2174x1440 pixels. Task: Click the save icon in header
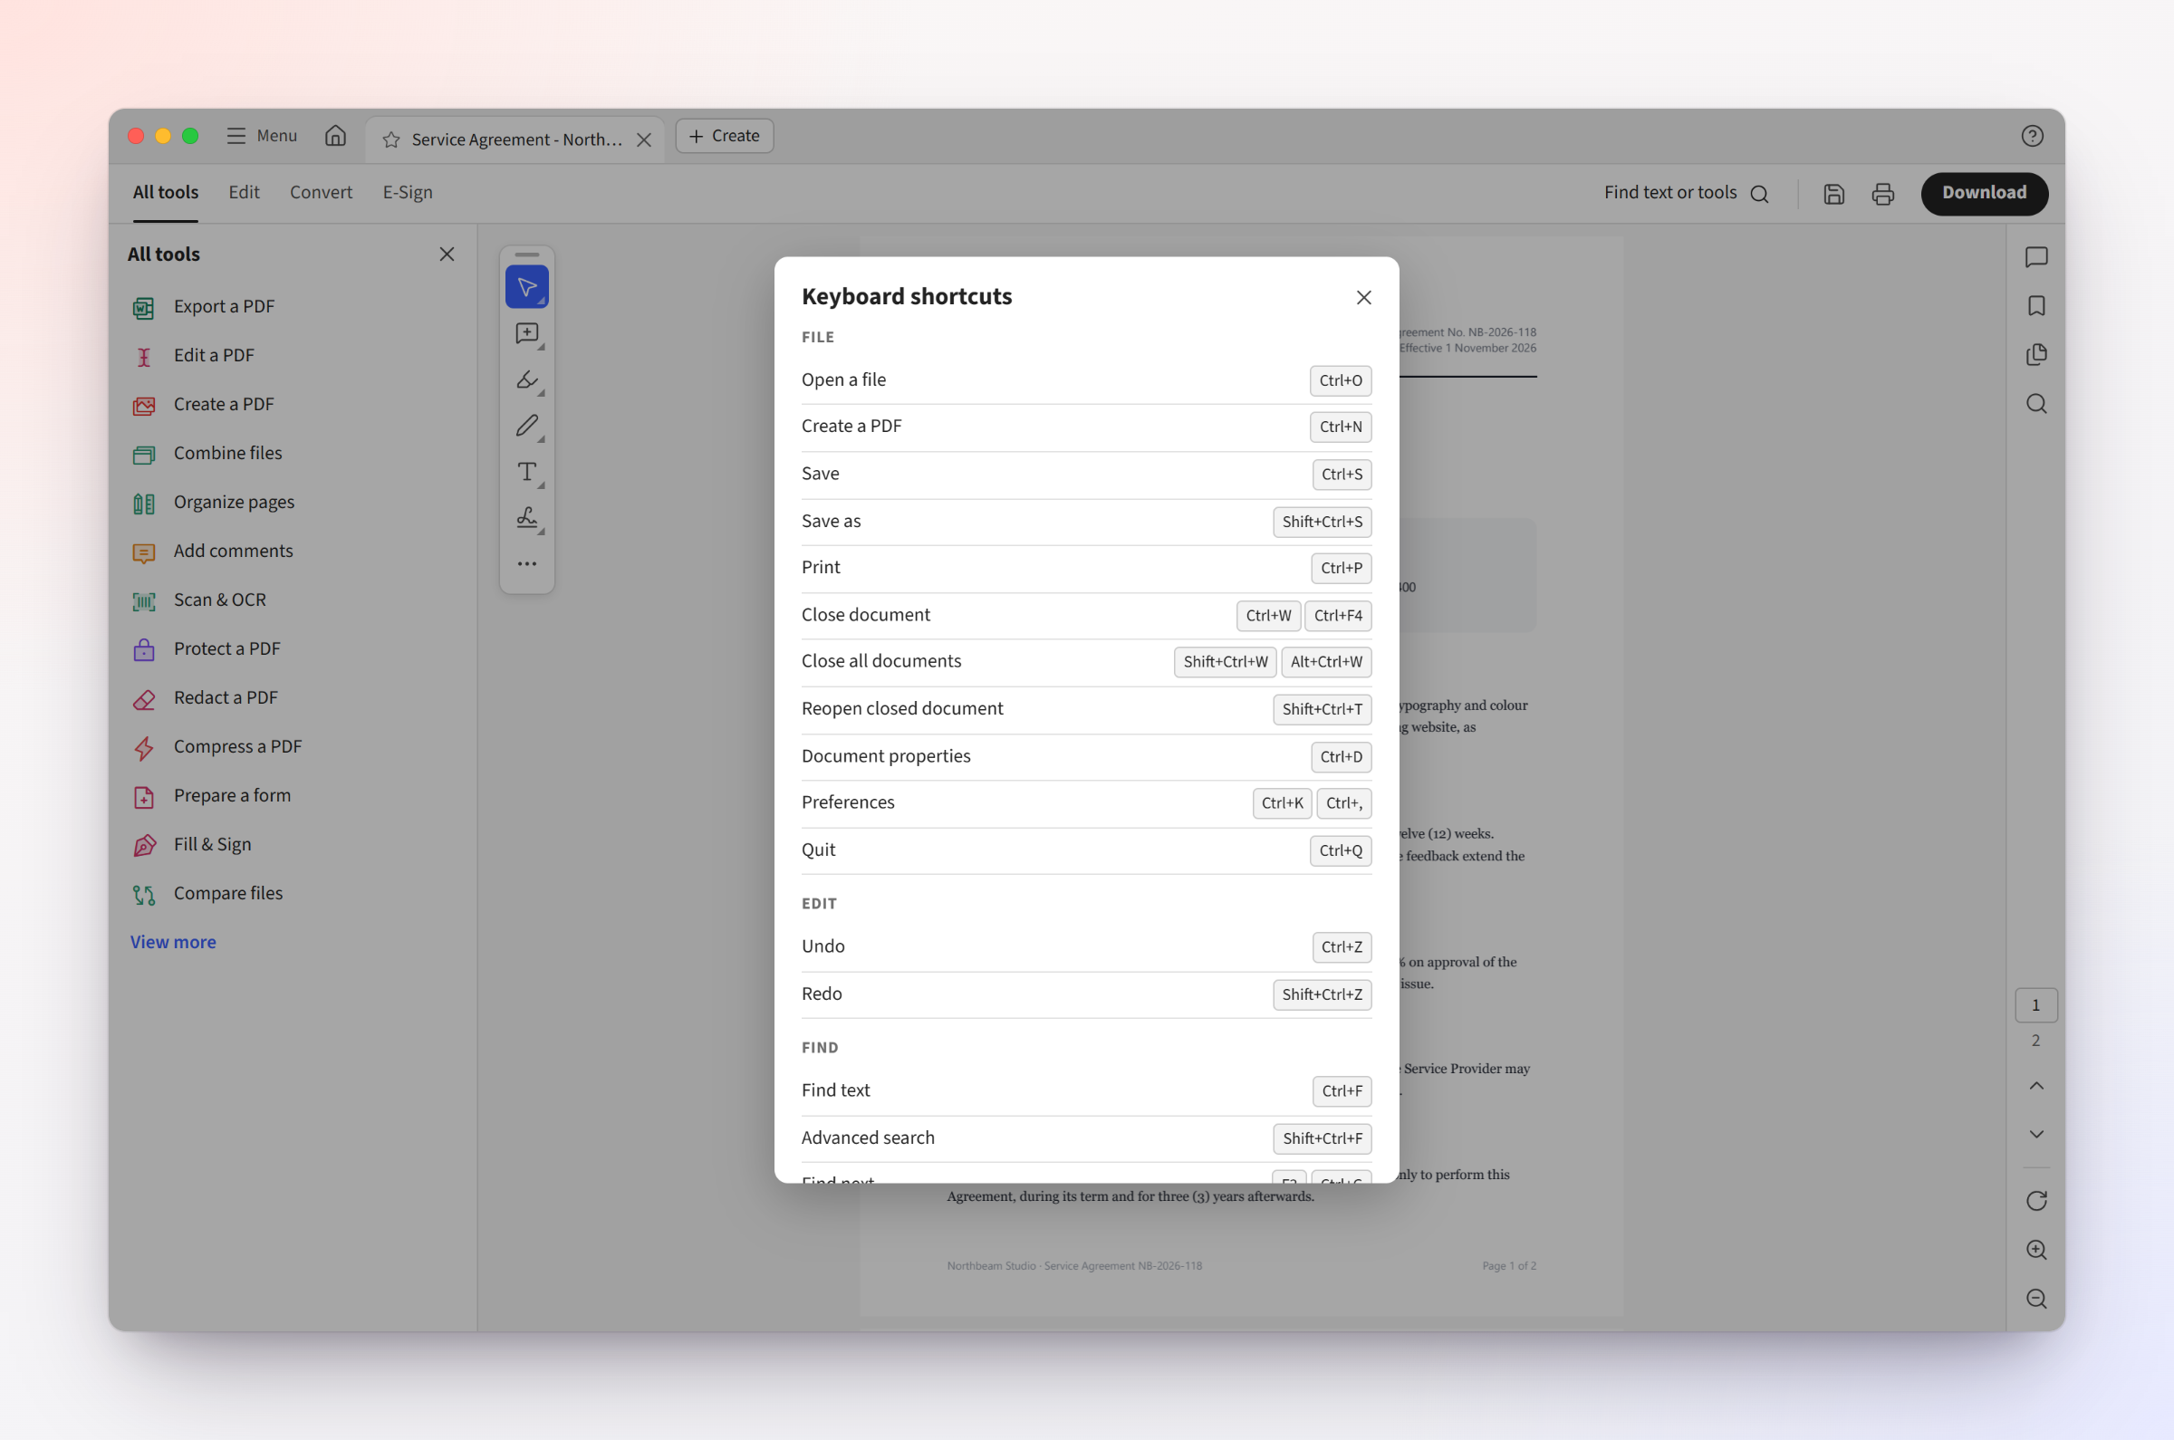pos(1833,194)
